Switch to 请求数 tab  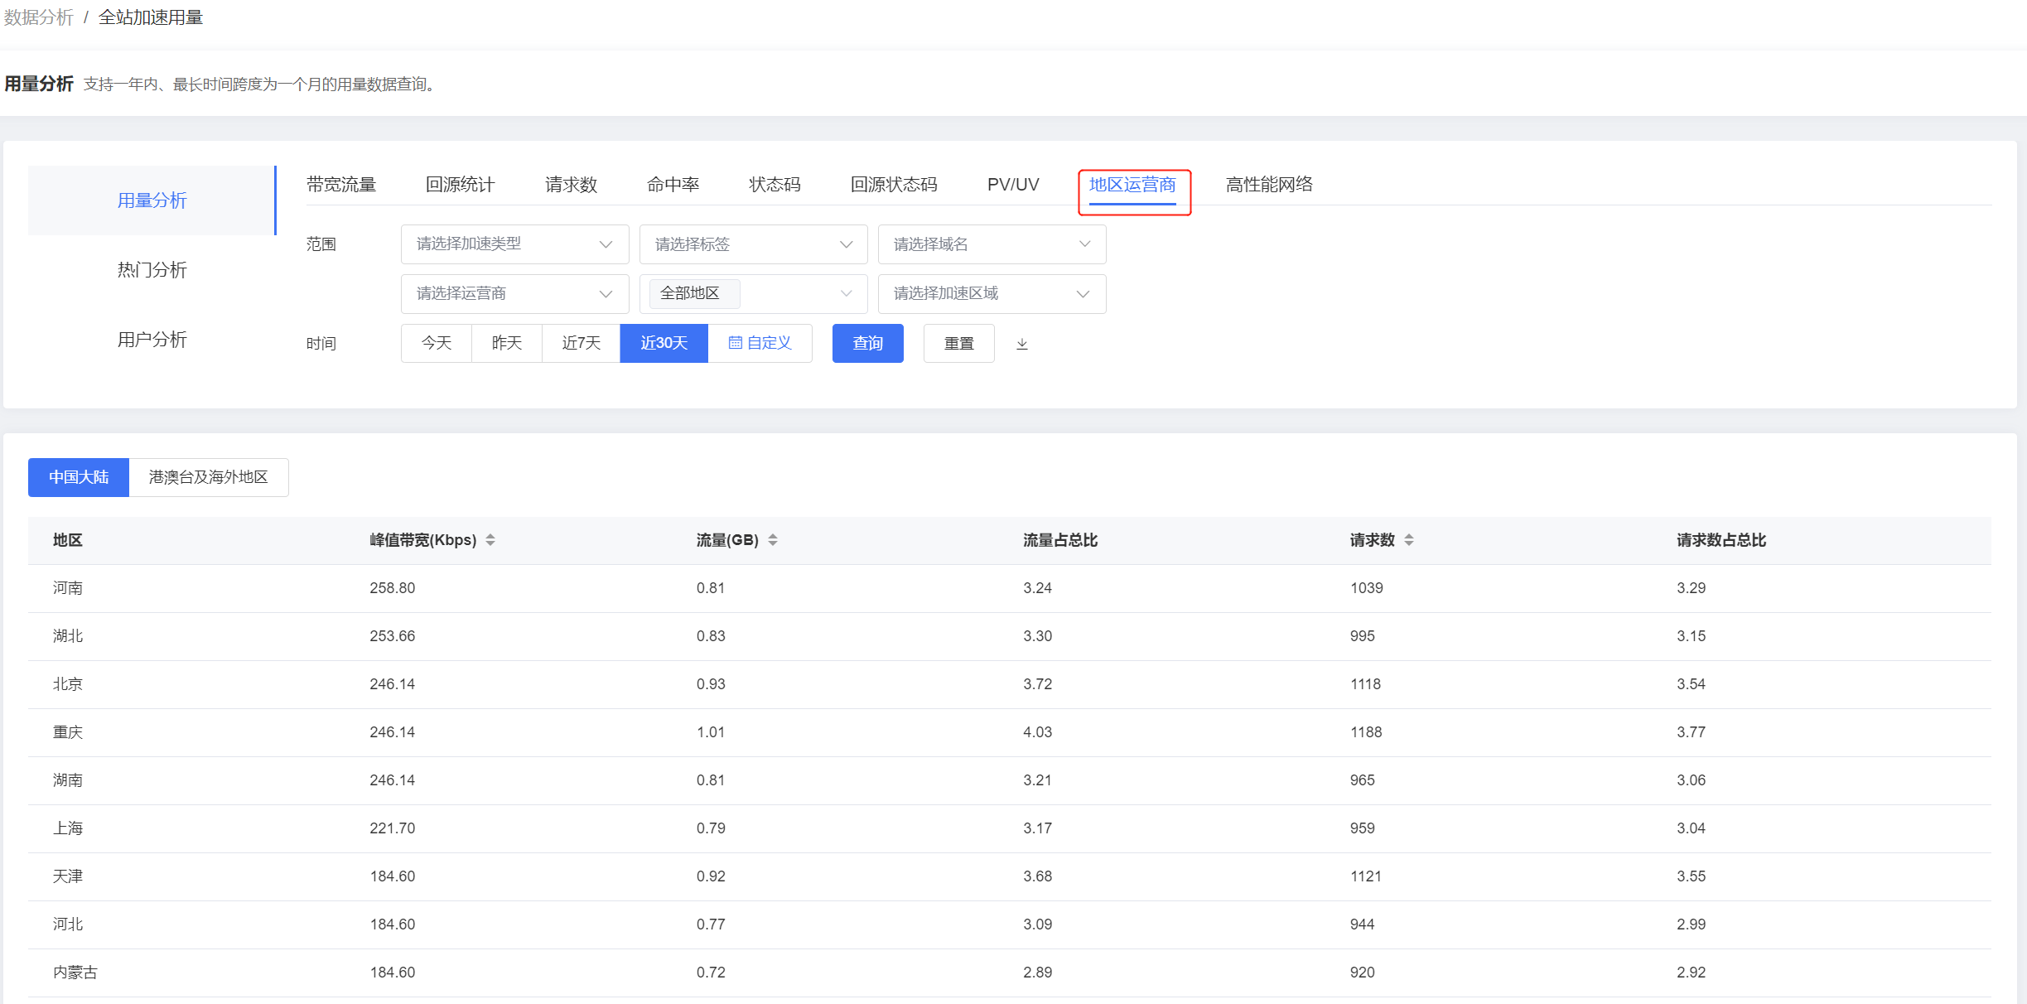tap(572, 185)
